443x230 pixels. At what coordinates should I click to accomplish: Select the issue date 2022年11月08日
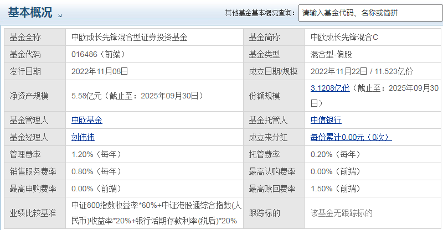100,71
